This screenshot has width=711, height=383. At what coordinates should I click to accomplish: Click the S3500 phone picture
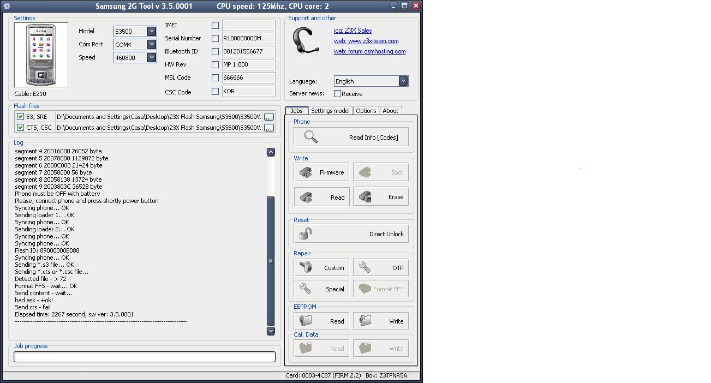41,55
